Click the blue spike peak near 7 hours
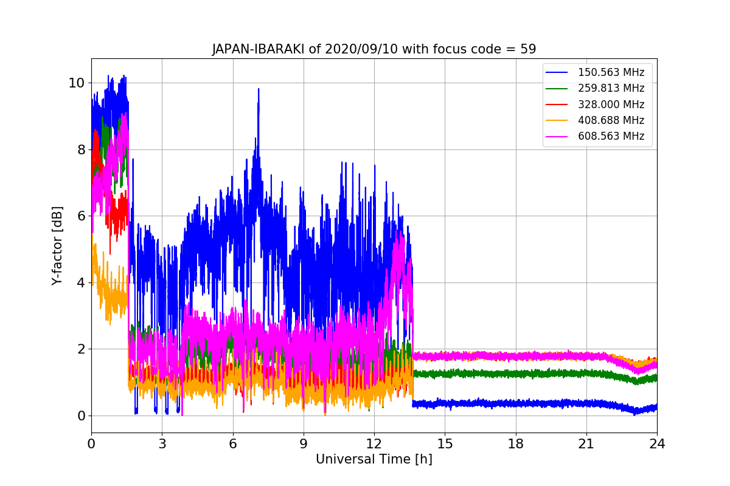This screenshot has width=730, height=486. coord(259,90)
